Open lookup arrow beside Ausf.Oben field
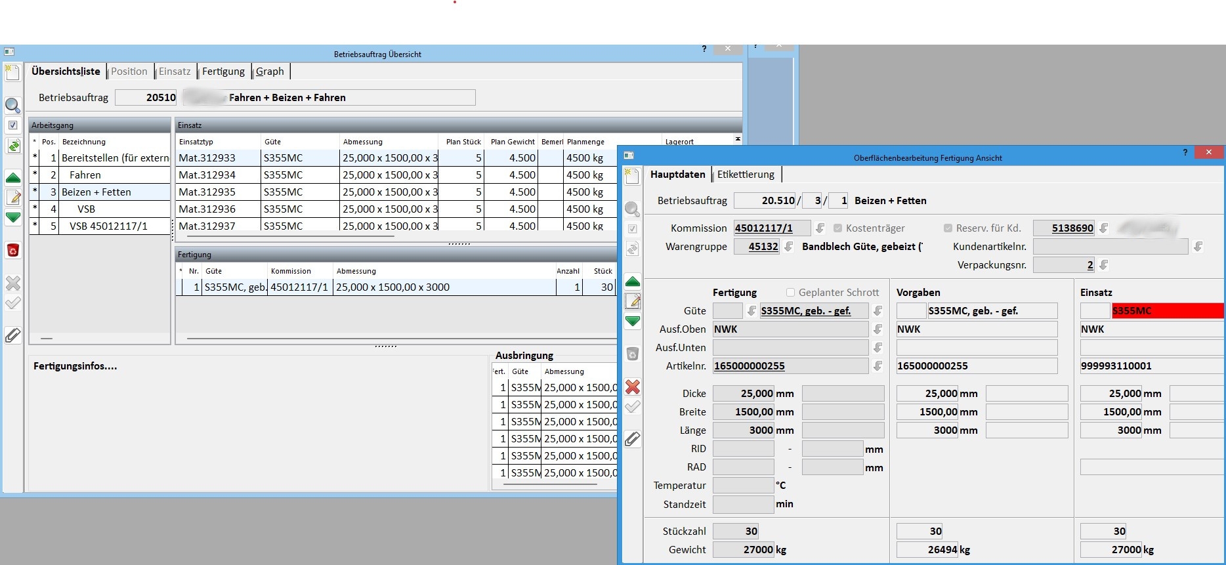This screenshot has height=565, width=1226. (x=878, y=329)
